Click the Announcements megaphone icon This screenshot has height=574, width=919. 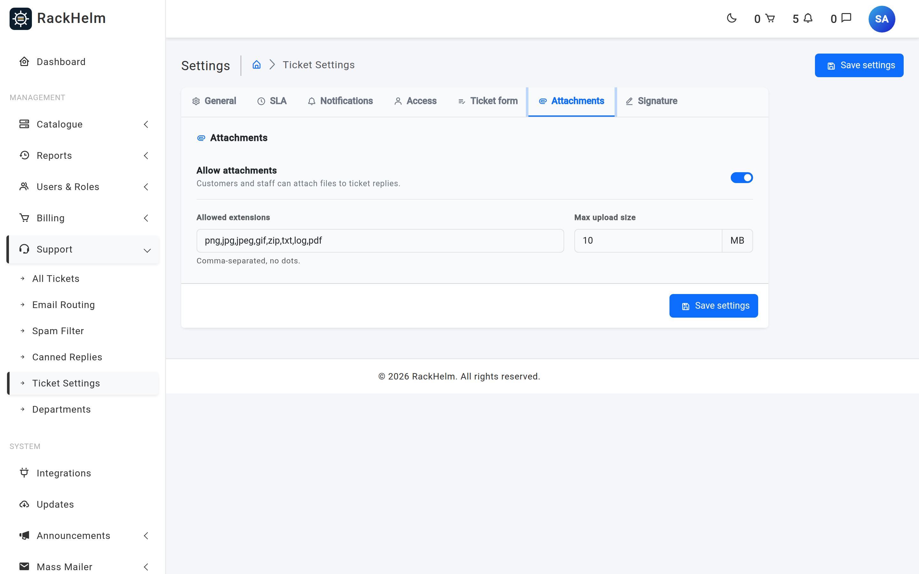click(x=24, y=535)
